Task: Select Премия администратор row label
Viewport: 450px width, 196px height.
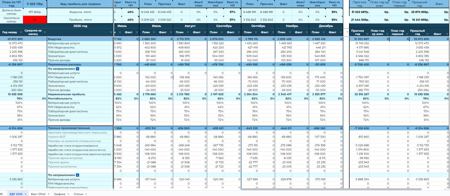Action: coord(80,158)
